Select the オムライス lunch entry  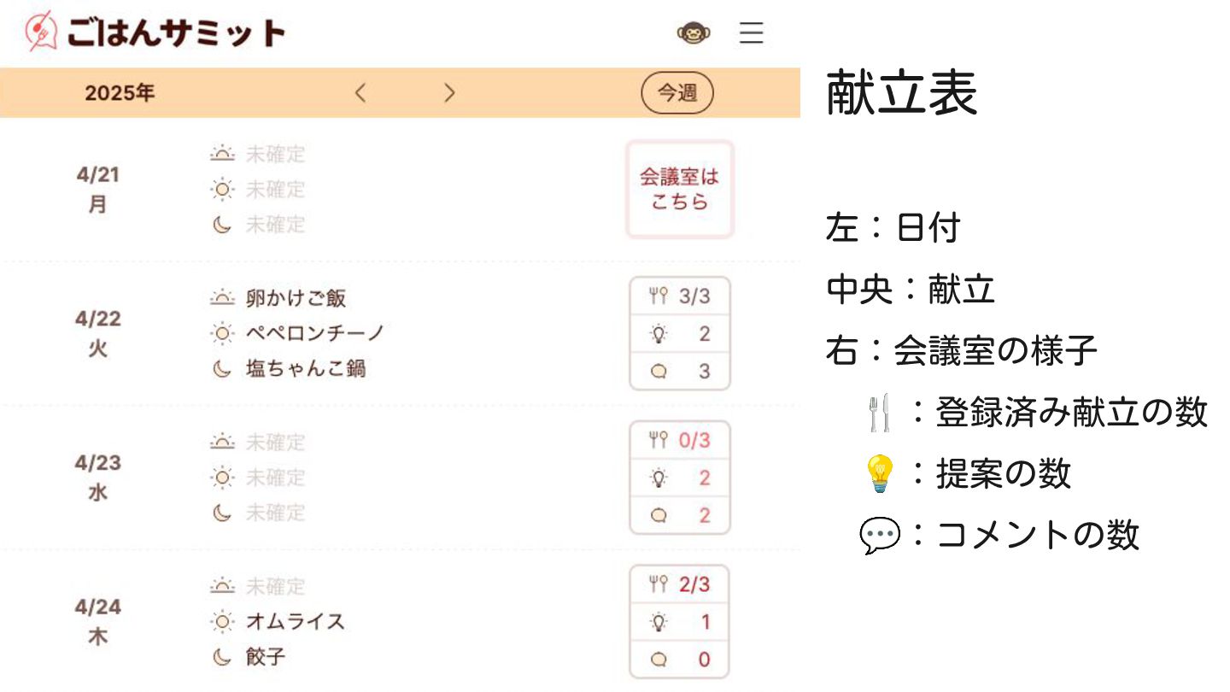pos(295,621)
